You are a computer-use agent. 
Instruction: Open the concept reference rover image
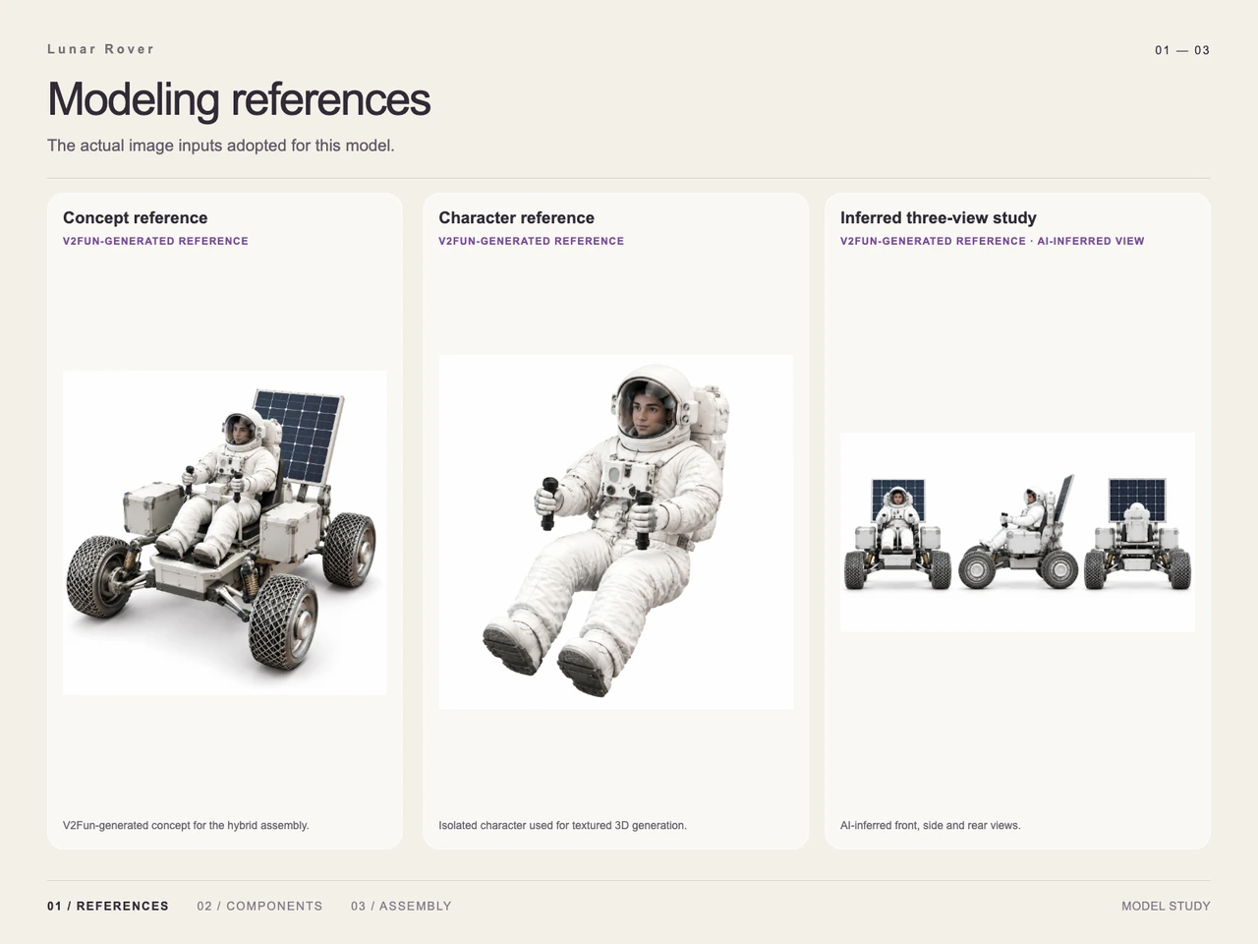point(225,533)
